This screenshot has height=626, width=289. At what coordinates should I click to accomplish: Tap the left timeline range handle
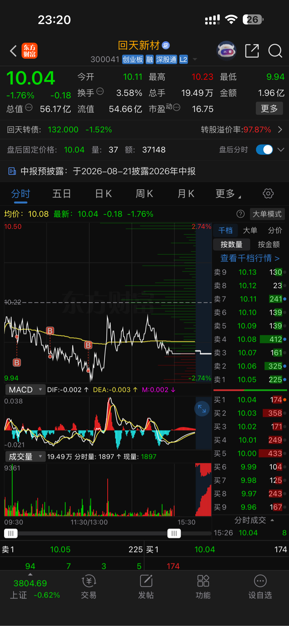[11, 533]
